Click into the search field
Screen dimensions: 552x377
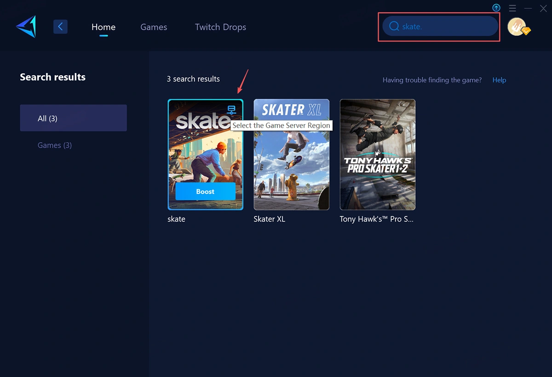[x=446, y=27]
